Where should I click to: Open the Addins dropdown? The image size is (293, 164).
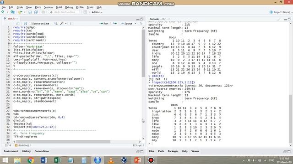(x=97, y=12)
